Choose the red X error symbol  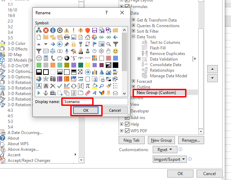pos(46,30)
